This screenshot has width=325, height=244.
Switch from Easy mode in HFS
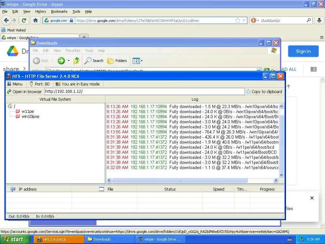tap(77, 84)
